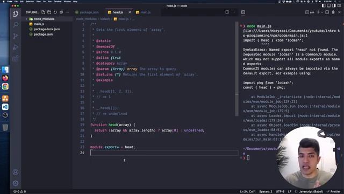Open the Extensions view

coord(16,59)
